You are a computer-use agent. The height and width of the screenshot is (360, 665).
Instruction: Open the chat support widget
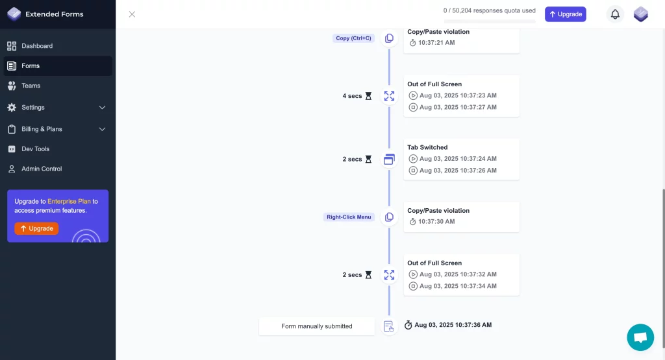(x=640, y=337)
